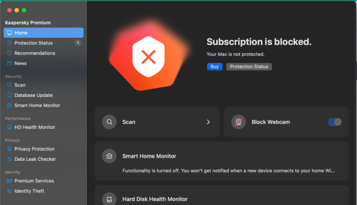Click the Block Webcam card label
Image resolution: width=357 pixels, height=205 pixels.
(271, 122)
